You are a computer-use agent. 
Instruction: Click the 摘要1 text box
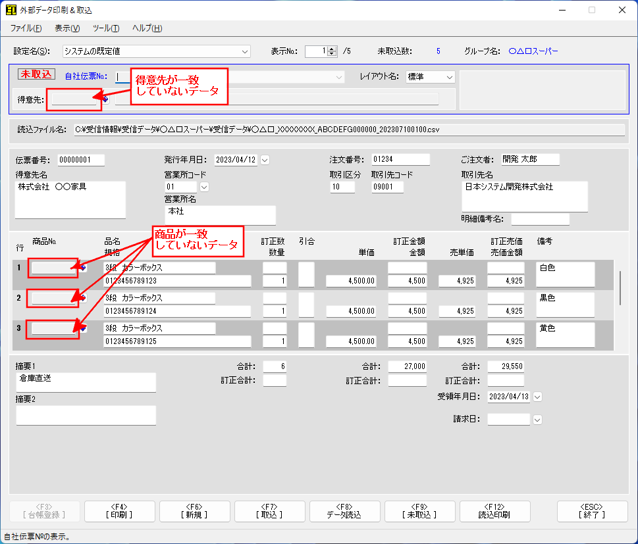click(x=86, y=383)
